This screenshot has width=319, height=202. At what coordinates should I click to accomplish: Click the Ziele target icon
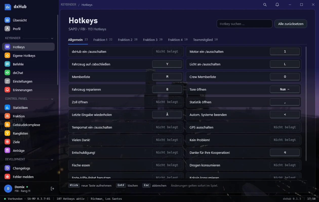coord(7,142)
